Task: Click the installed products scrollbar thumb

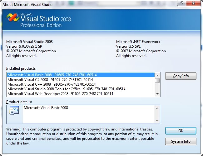Action: coord(157,80)
